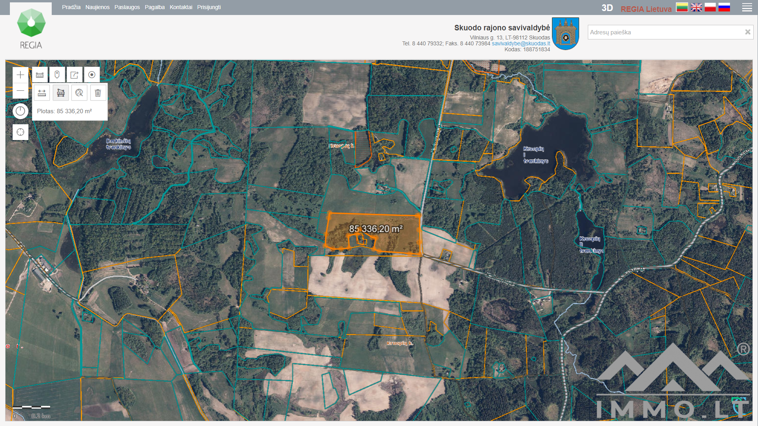
Task: Zoom in the map with plus button
Action: click(21, 75)
